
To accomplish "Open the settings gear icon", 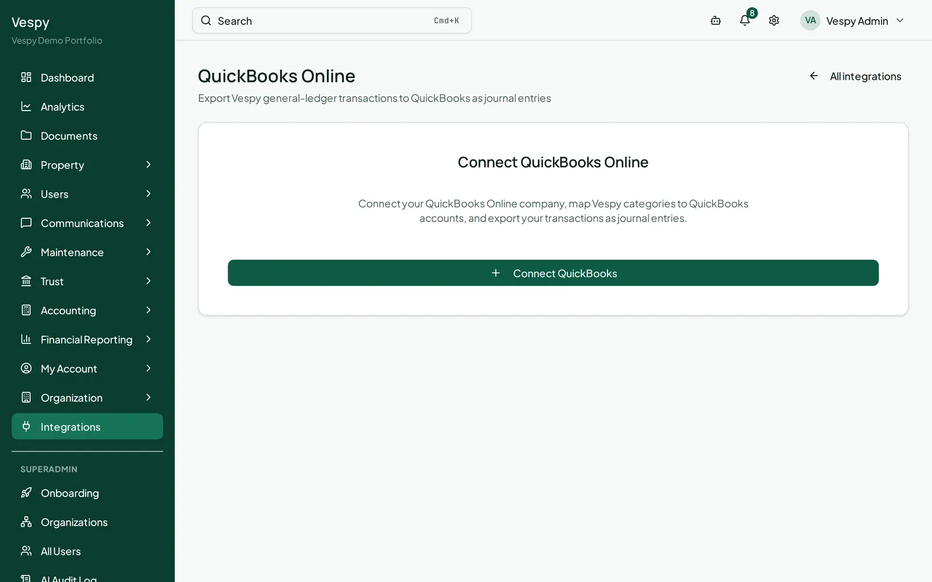I will [x=774, y=20].
